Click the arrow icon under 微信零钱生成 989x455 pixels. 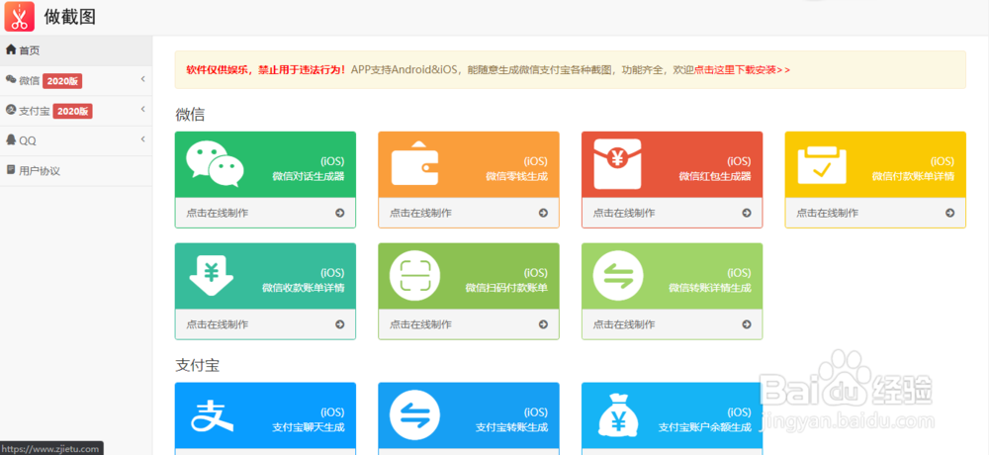543,214
